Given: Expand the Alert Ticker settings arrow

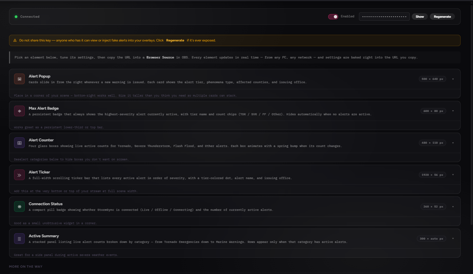Looking at the screenshot, I should click(453, 175).
